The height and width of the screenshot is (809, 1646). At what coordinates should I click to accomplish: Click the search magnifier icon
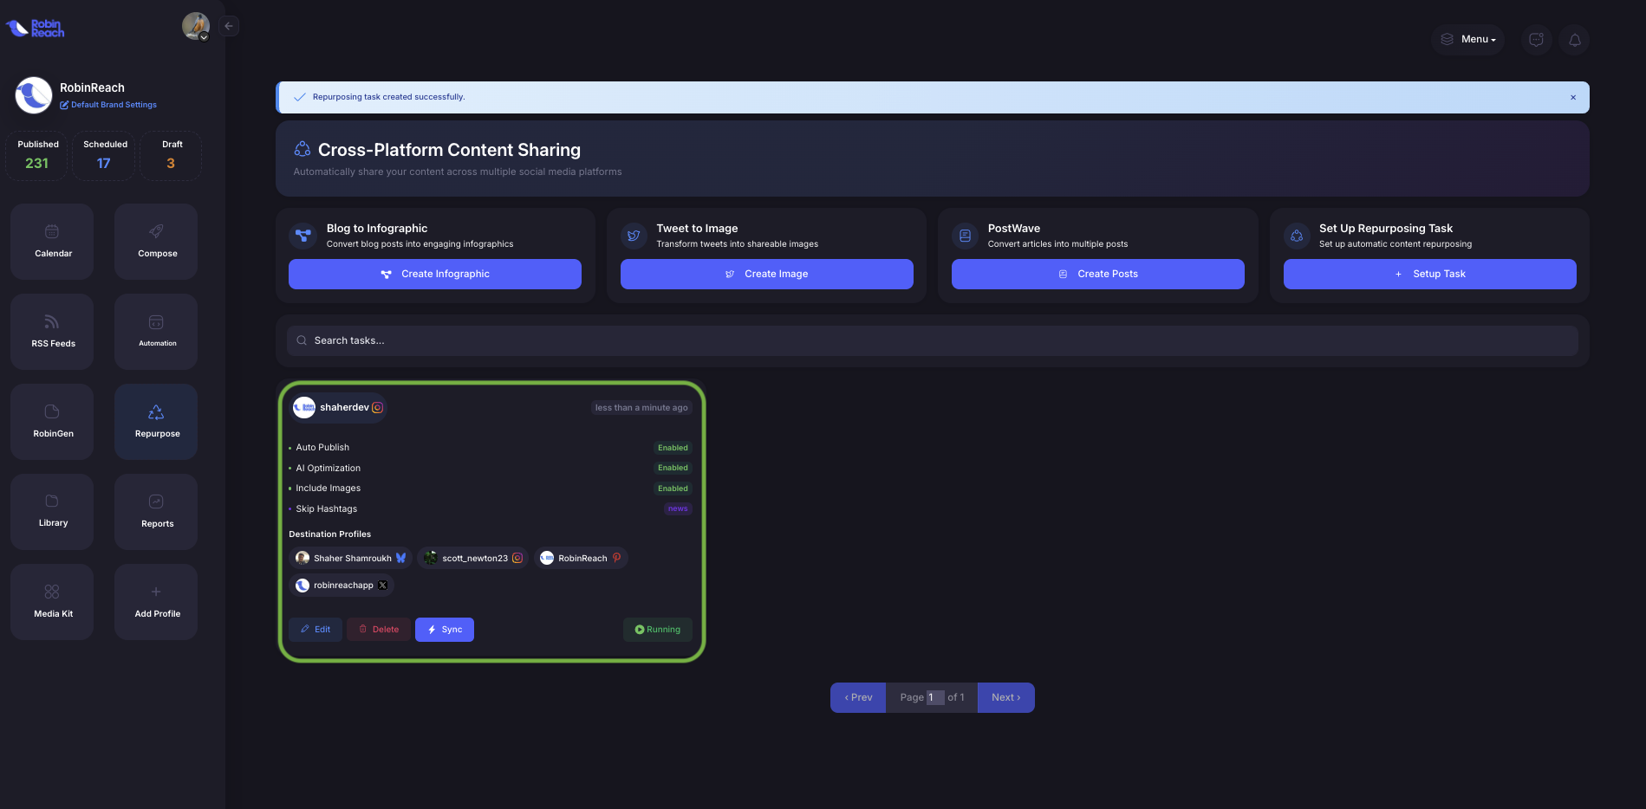[x=302, y=340]
